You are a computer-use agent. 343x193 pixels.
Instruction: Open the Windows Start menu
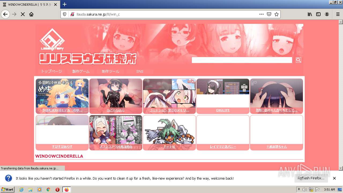(7, 190)
